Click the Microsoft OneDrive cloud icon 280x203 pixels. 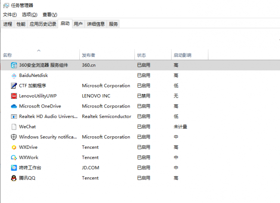click(x=14, y=106)
